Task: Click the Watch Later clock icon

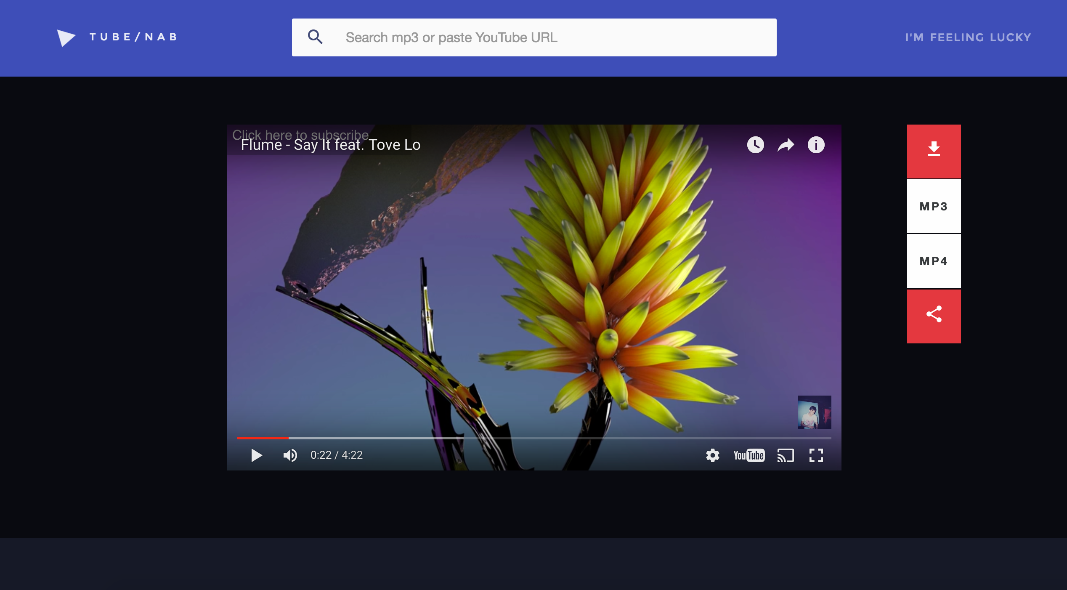Action: coord(755,145)
